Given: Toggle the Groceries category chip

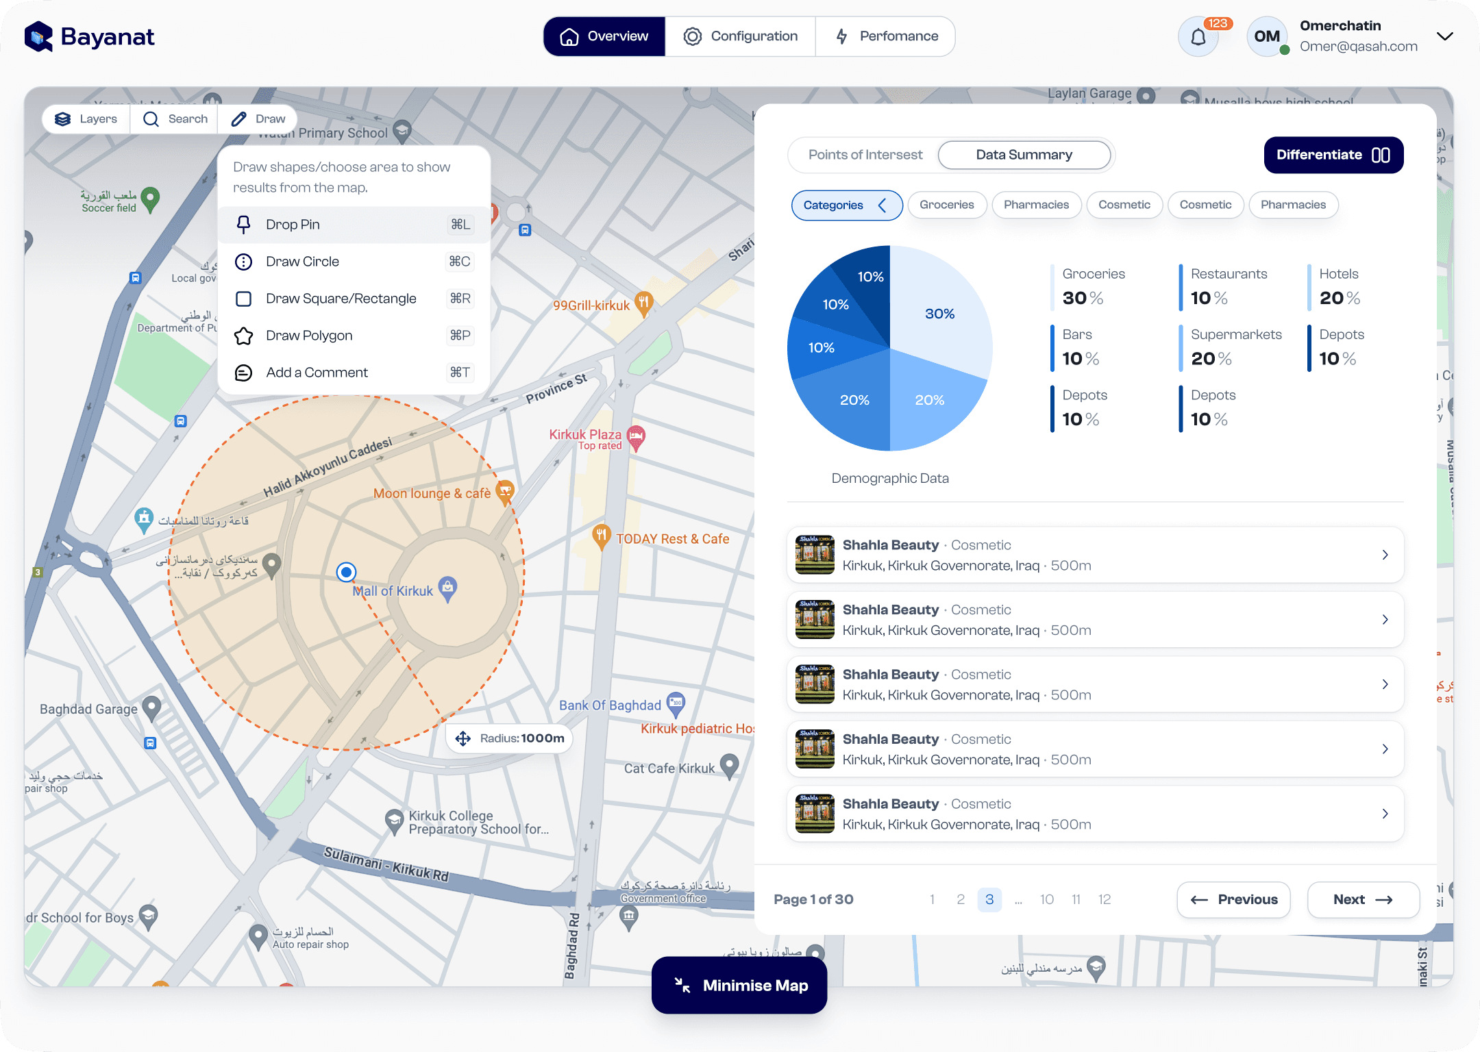Looking at the screenshot, I should (946, 205).
